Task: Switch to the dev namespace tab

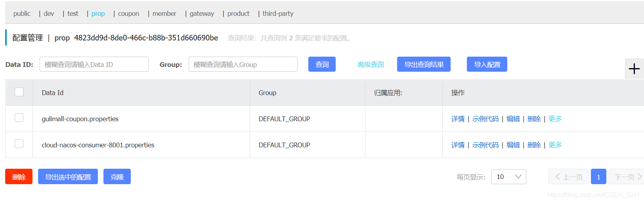Action: click(49, 13)
